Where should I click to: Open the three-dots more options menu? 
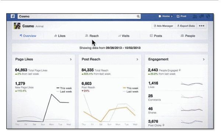[201, 26]
